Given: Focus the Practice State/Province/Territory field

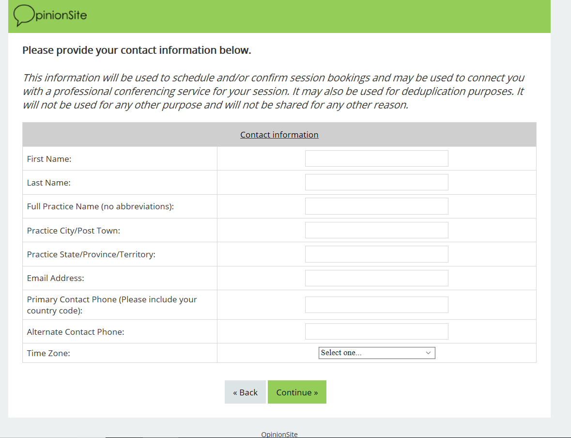Looking at the screenshot, I should 376,254.
